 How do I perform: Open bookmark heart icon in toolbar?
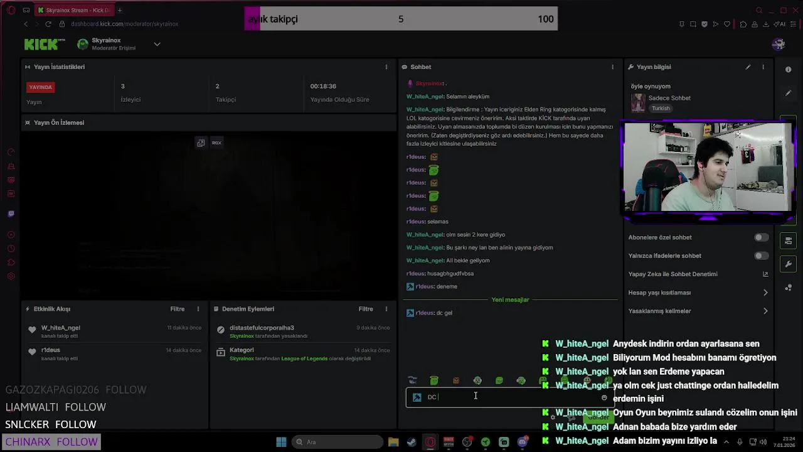click(727, 24)
